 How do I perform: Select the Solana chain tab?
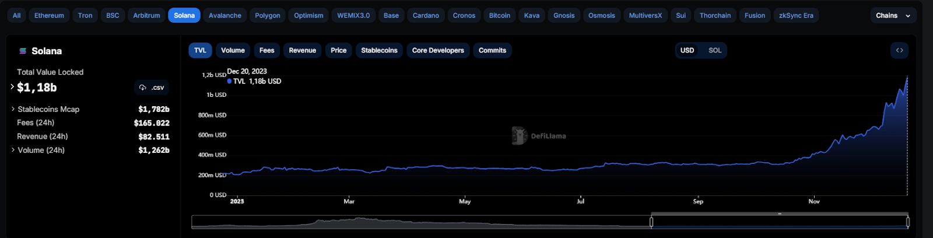coord(184,16)
